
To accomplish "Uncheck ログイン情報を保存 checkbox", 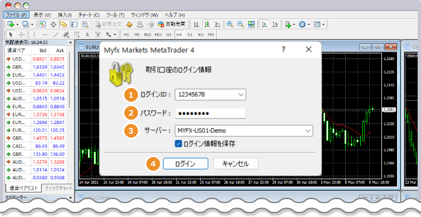I will coord(178,144).
